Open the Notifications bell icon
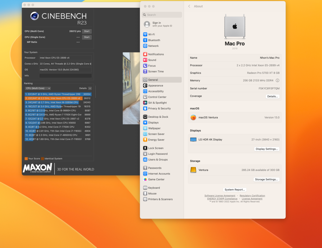 pyautogui.click(x=145, y=54)
